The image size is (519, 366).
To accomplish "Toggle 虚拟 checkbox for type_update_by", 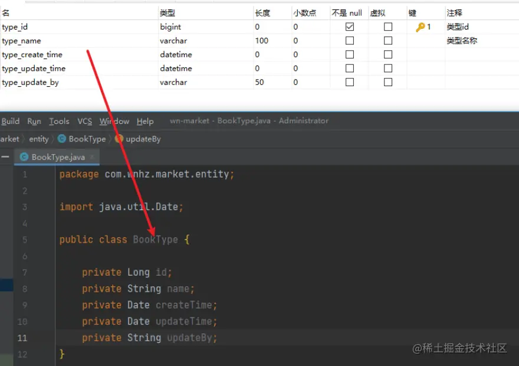I will 388,82.
